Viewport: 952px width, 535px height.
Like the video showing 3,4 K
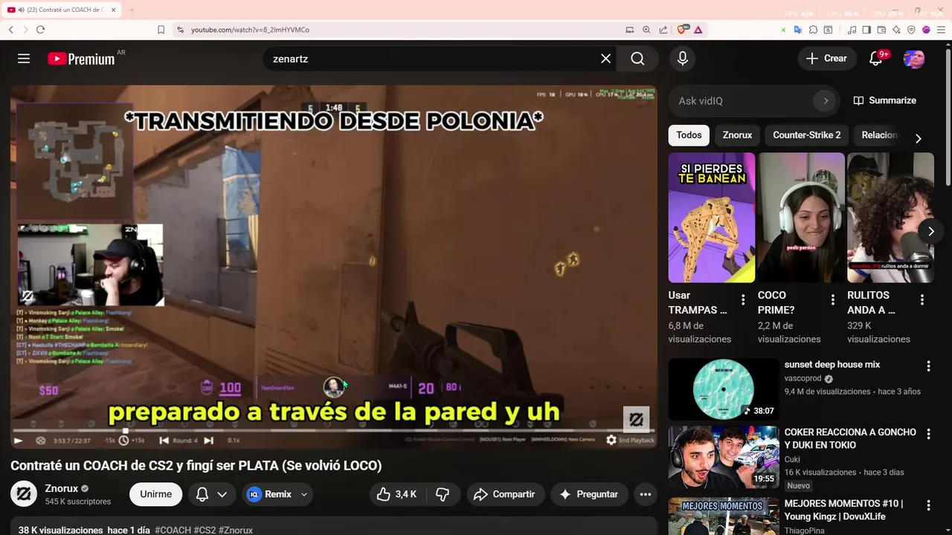(x=396, y=494)
